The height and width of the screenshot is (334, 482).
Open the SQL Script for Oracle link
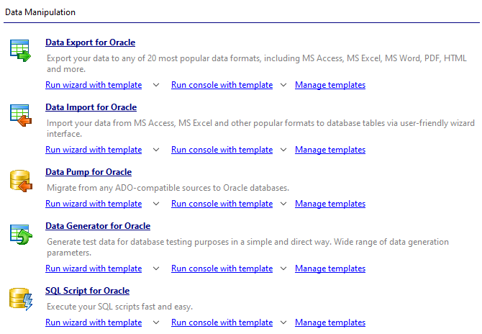coord(87,291)
